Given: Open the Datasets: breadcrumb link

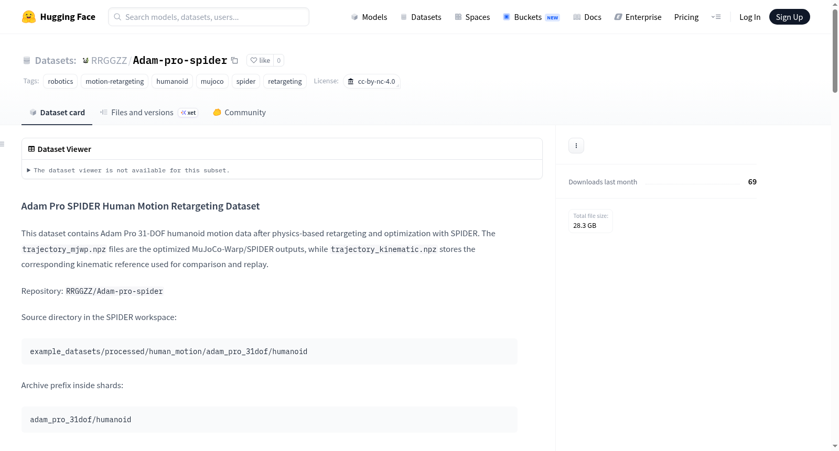Looking at the screenshot, I should [56, 60].
